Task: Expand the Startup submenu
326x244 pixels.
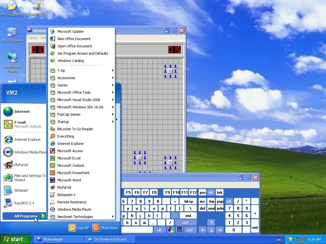Action: 82,122
